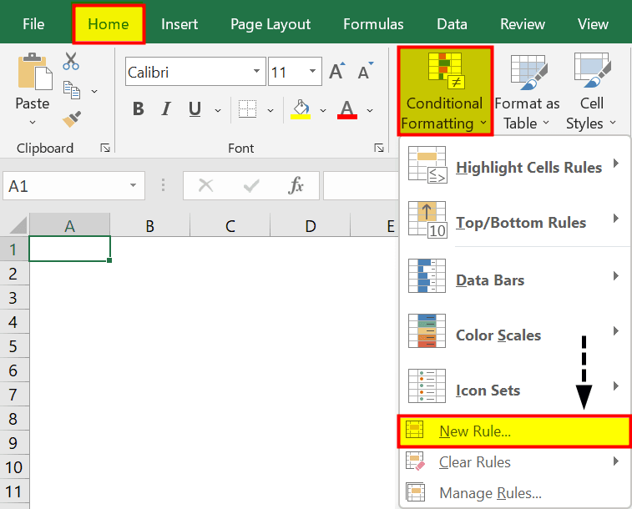Open the Data tab
The height and width of the screenshot is (509, 632).
pos(452,24)
